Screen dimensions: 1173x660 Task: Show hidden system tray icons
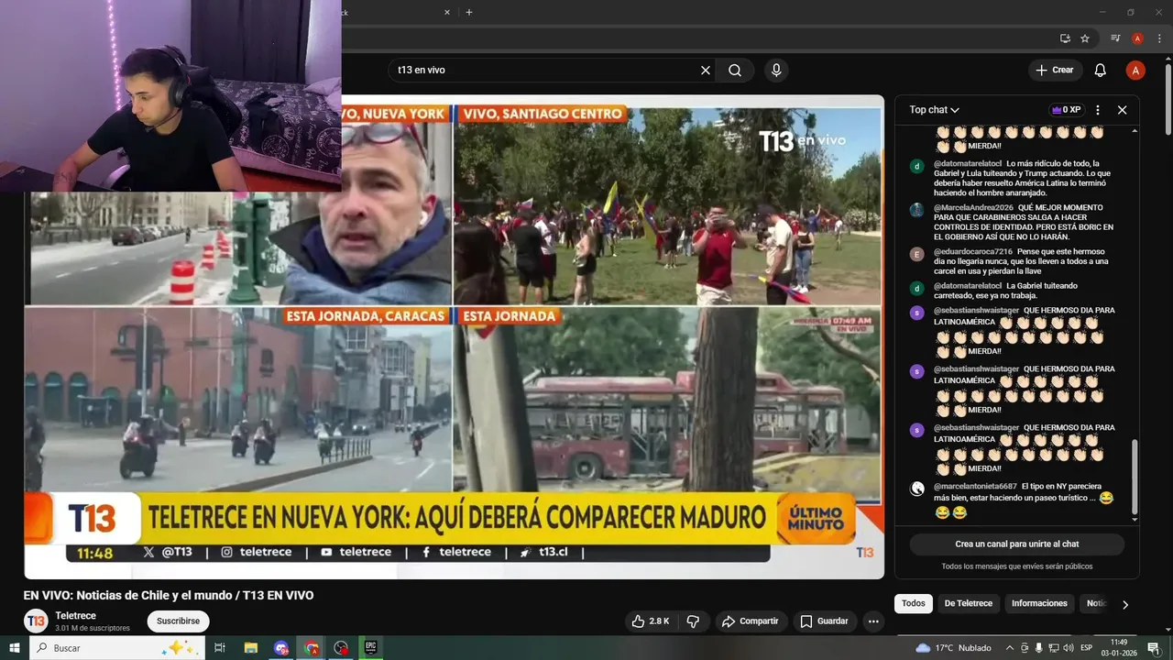(1010, 648)
